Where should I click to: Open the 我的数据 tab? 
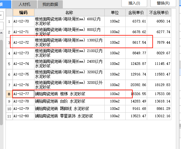click(x=50, y=4)
